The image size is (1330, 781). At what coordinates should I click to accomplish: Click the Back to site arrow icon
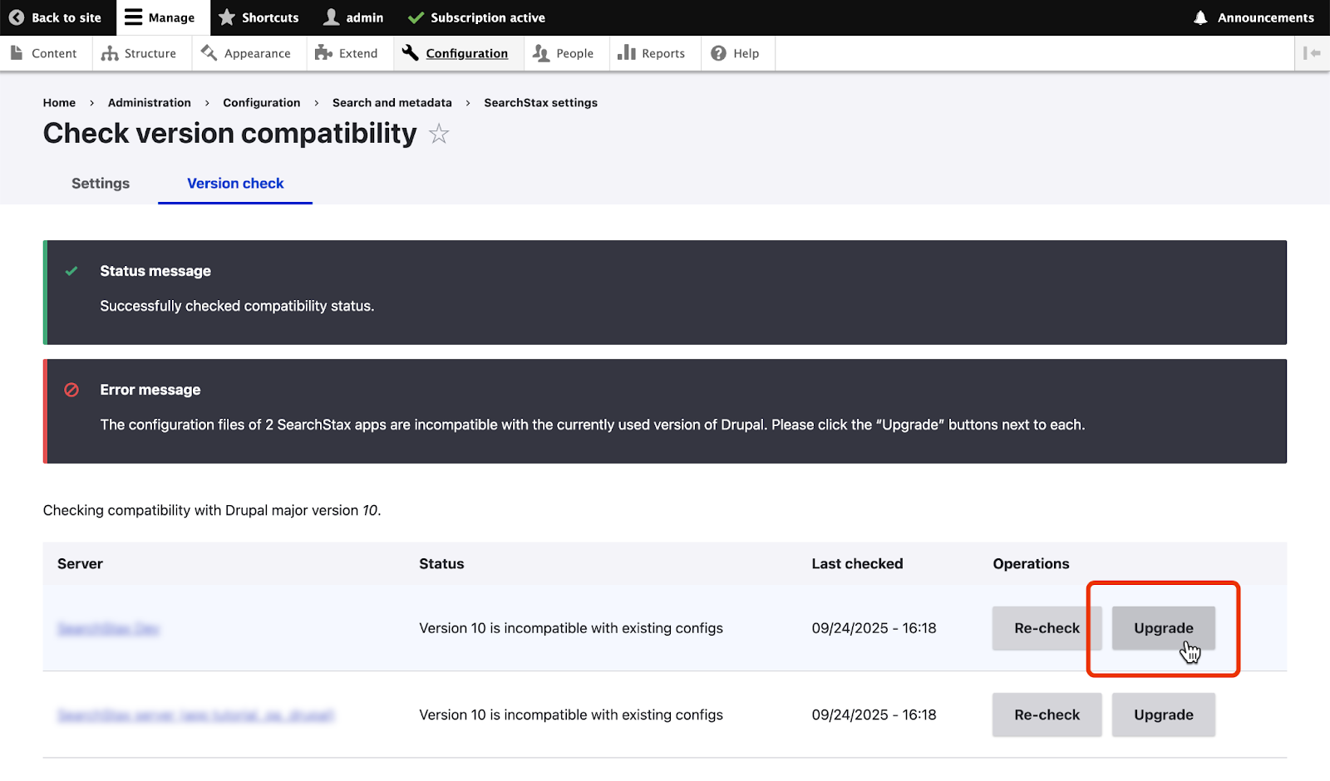point(16,17)
